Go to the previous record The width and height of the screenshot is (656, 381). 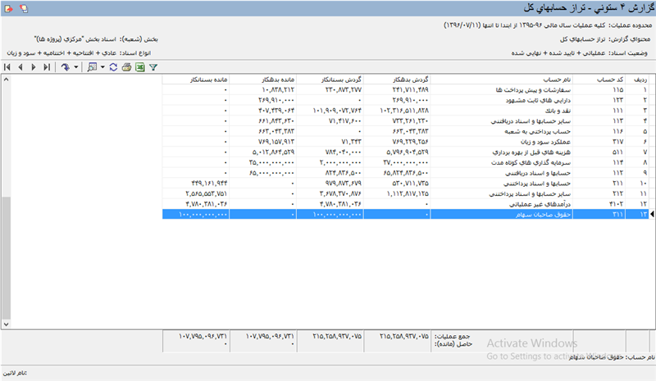20,66
